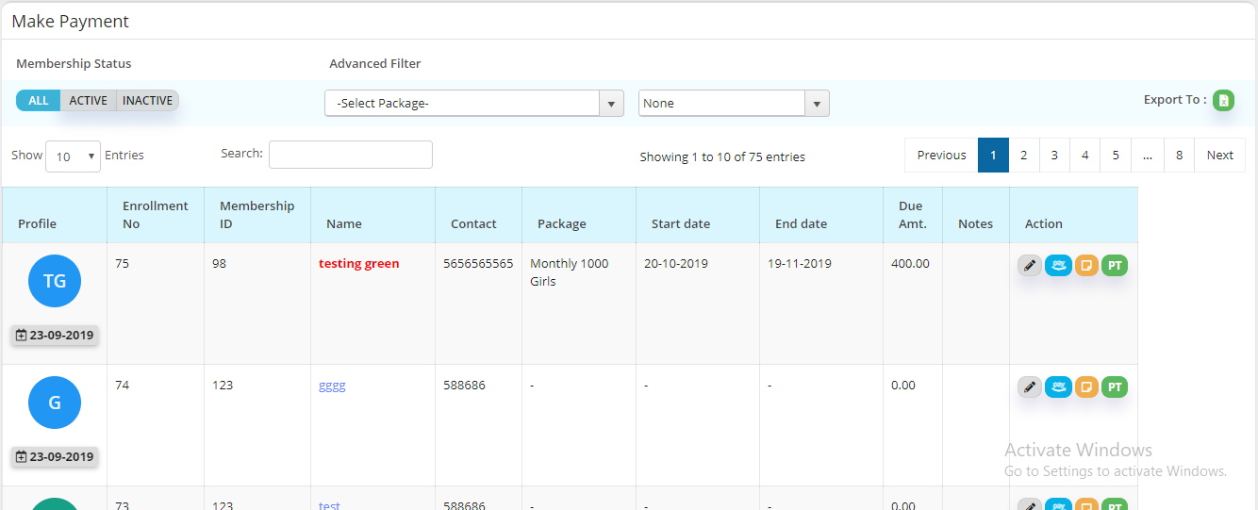The width and height of the screenshot is (1258, 510).
Task: Open G profile avatar of gggg
Action: pyautogui.click(x=55, y=403)
